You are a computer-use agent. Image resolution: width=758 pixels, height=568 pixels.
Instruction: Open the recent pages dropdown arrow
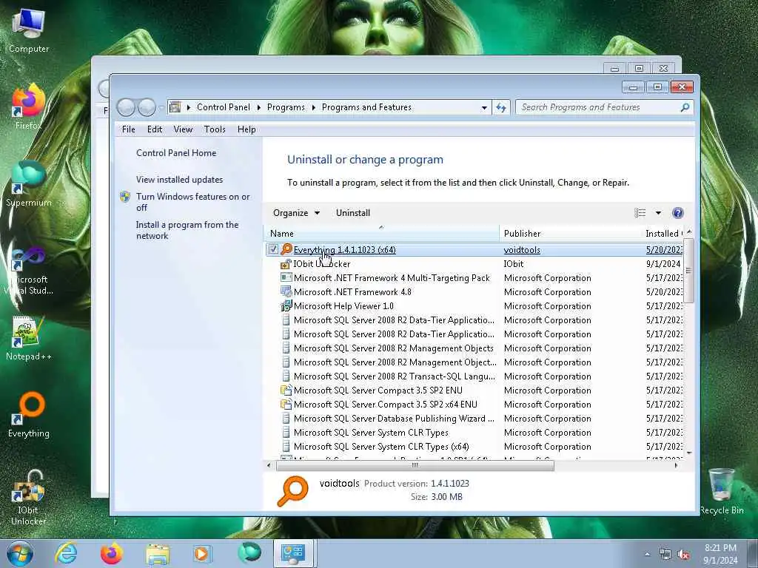click(x=161, y=108)
